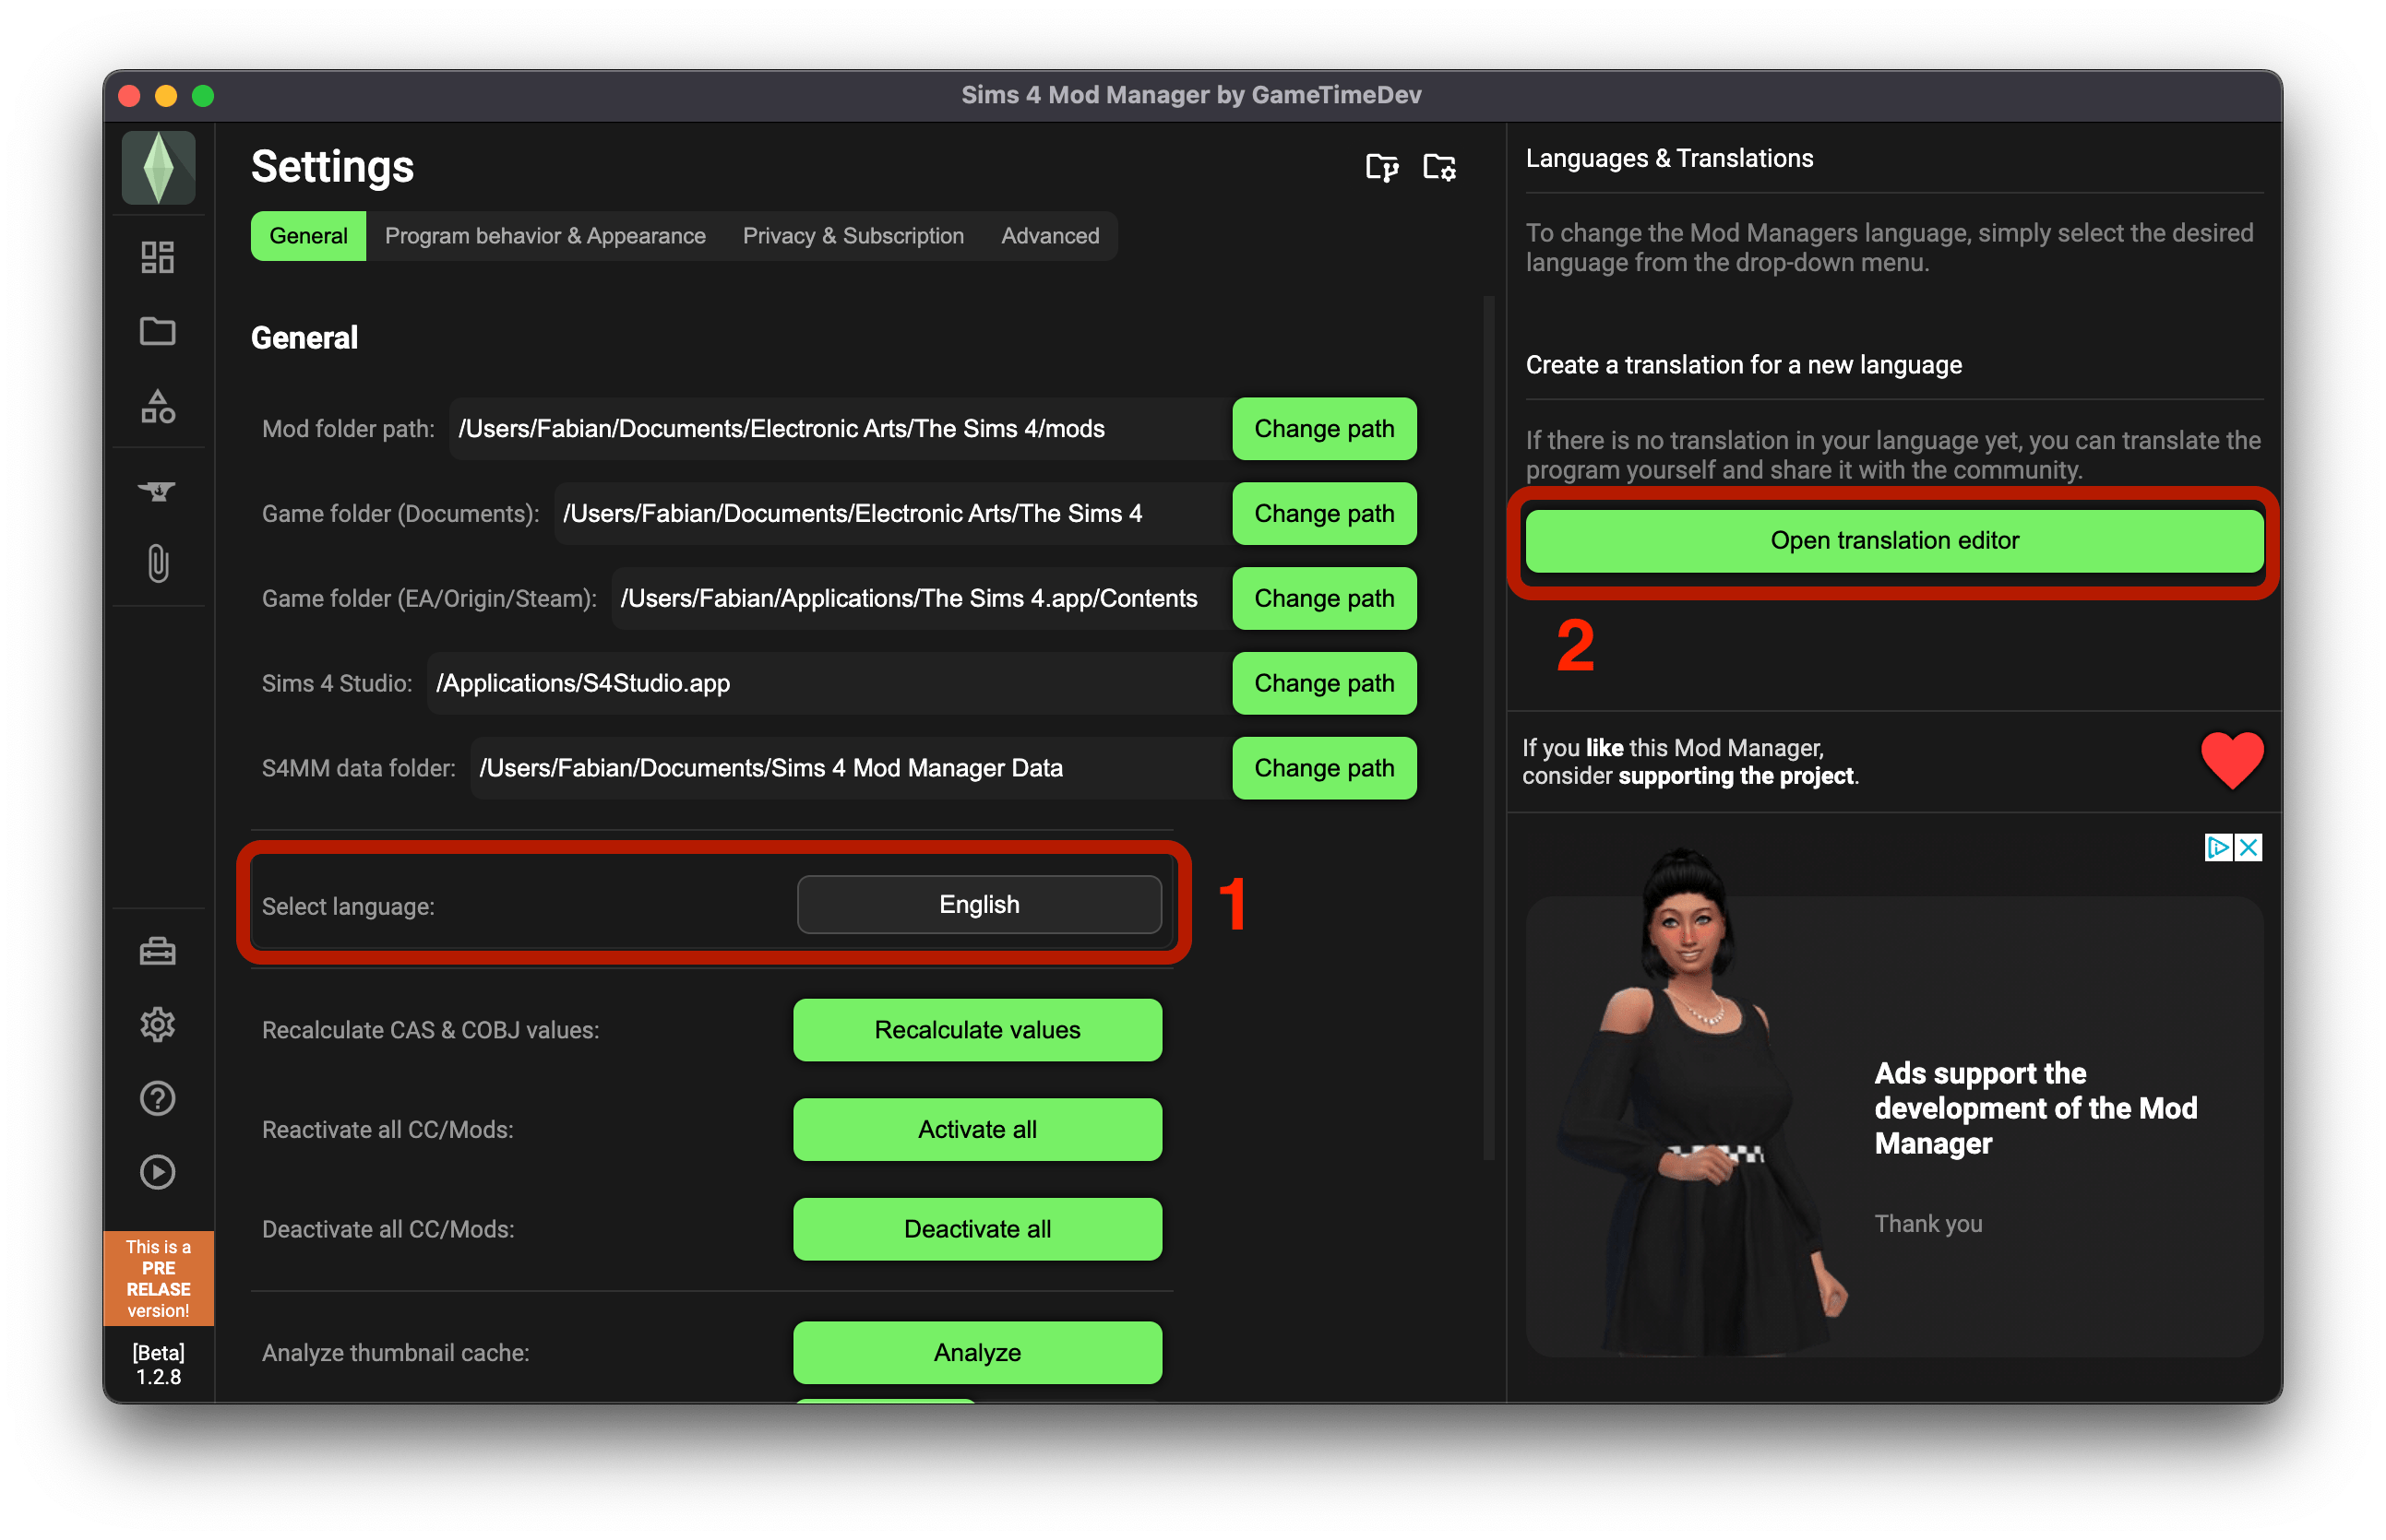Click the Analyze thumbnail cache button
This screenshot has width=2386, height=1540.
pos(977,1352)
